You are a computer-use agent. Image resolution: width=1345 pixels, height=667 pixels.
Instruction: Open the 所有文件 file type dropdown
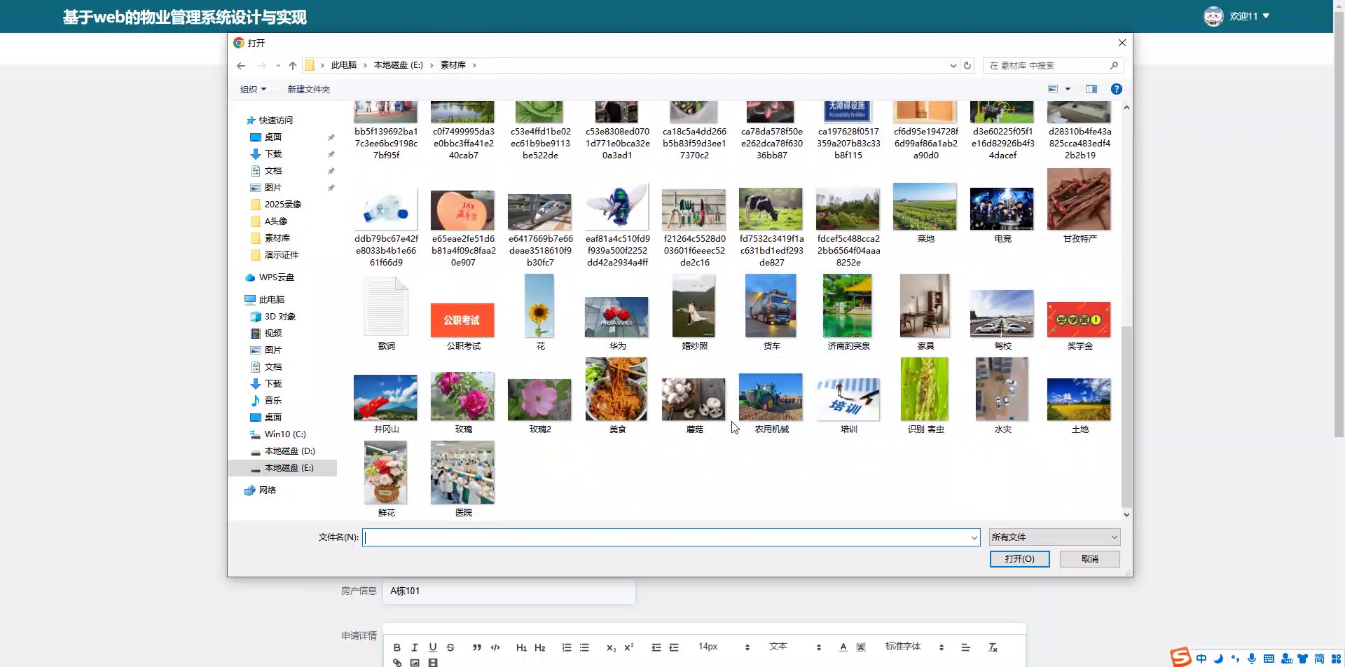click(1054, 537)
